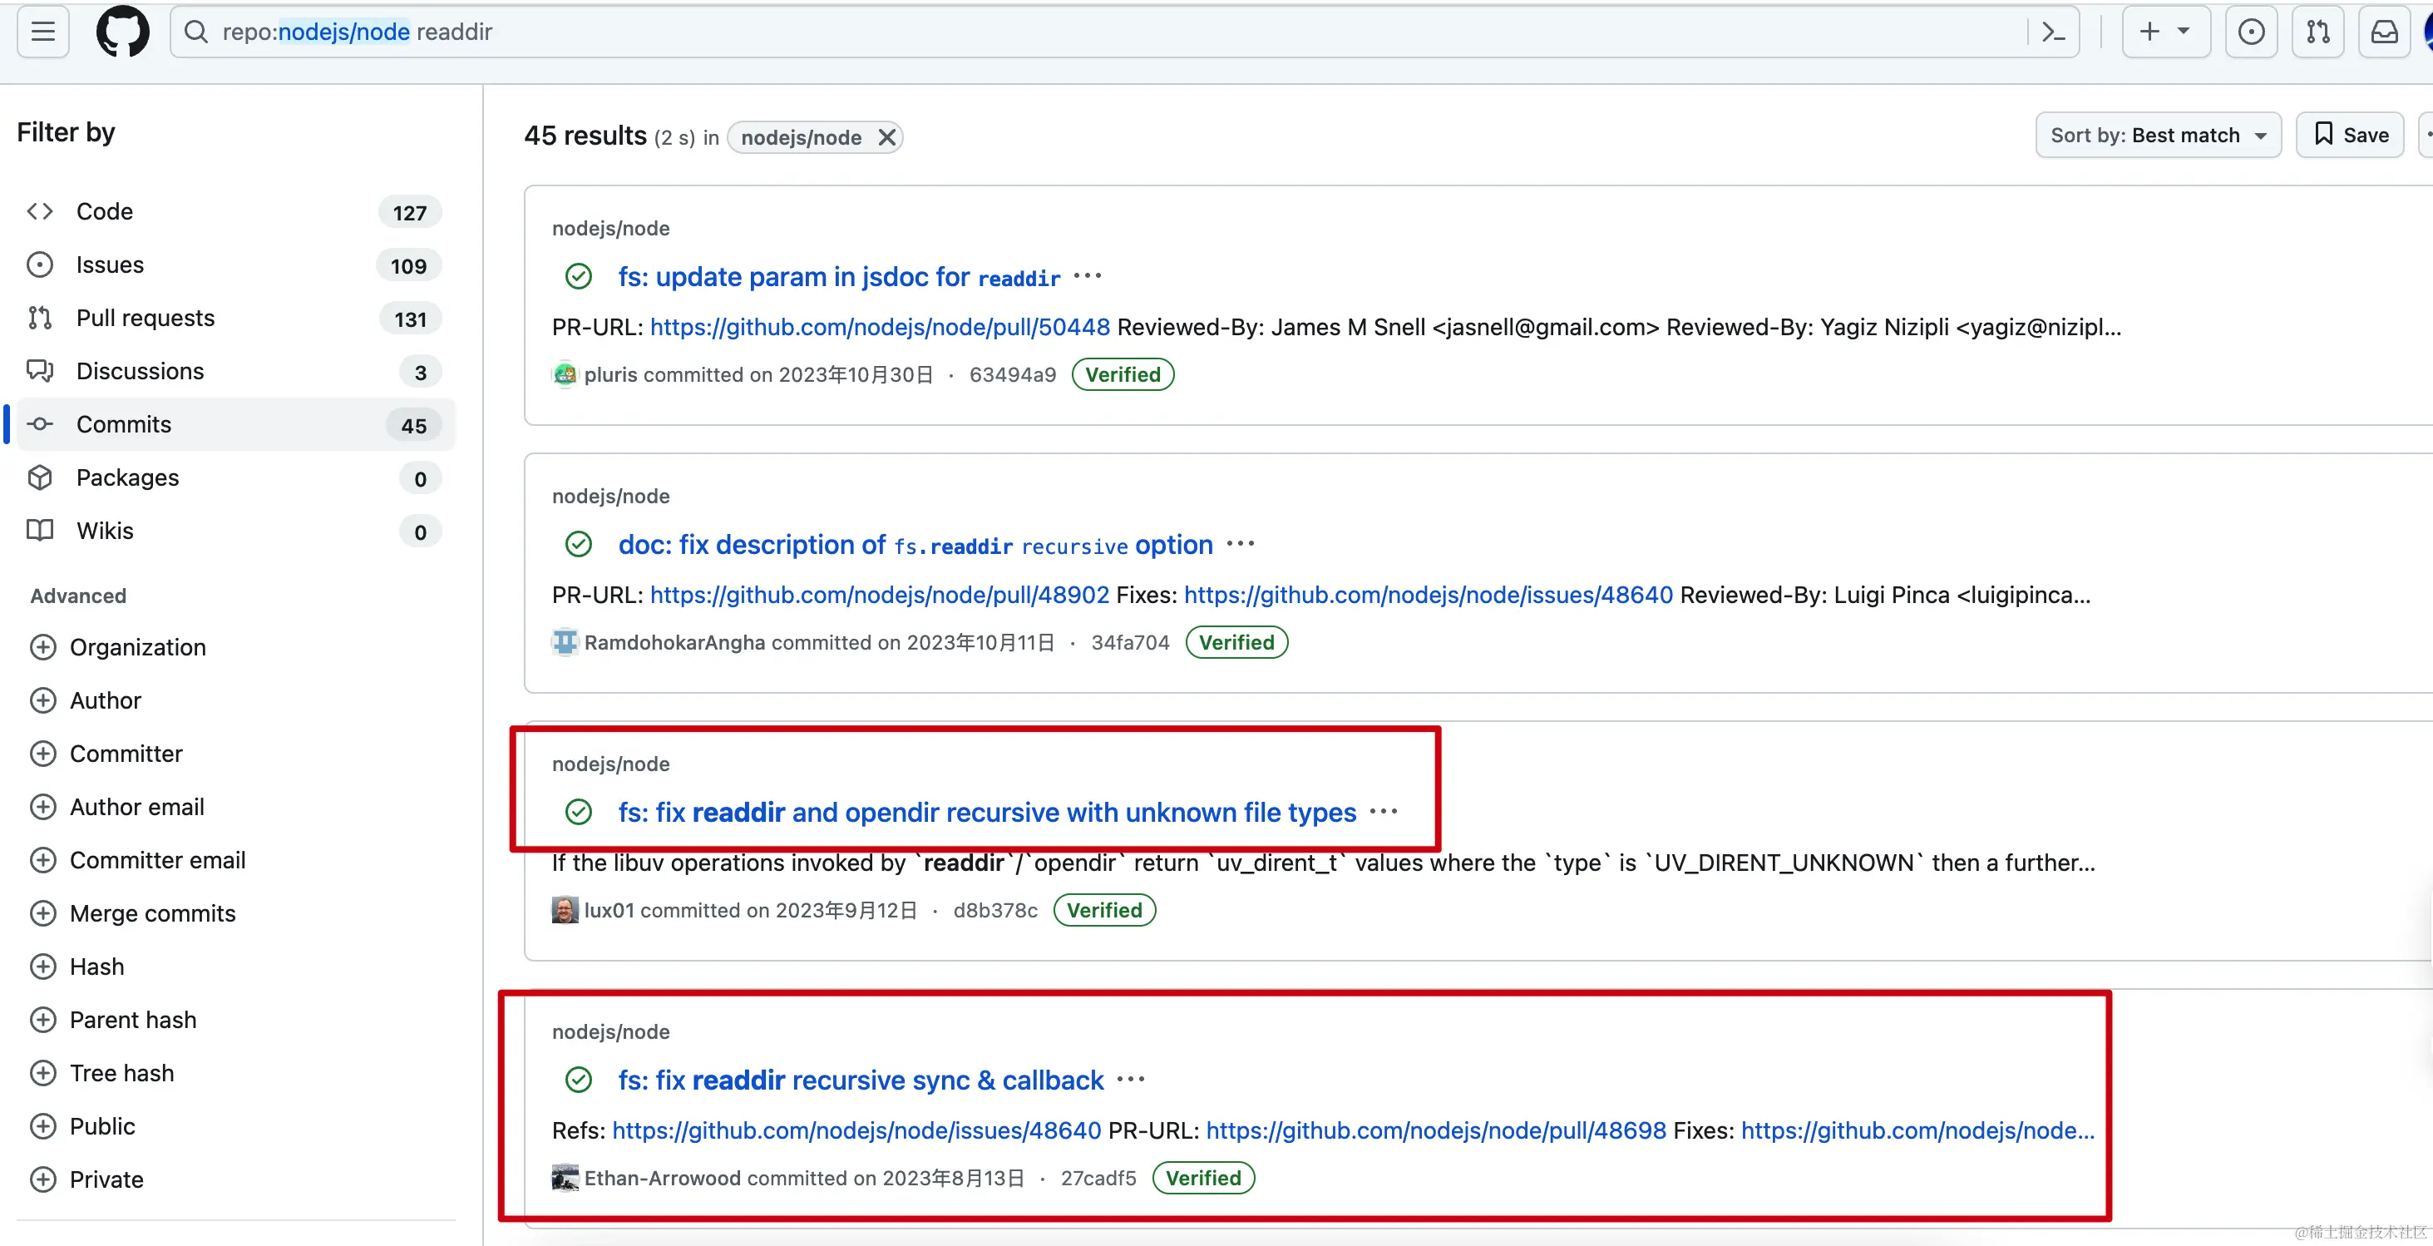Add Parent hash advanced filter
Image resolution: width=2433 pixels, height=1246 pixels.
click(113, 1021)
